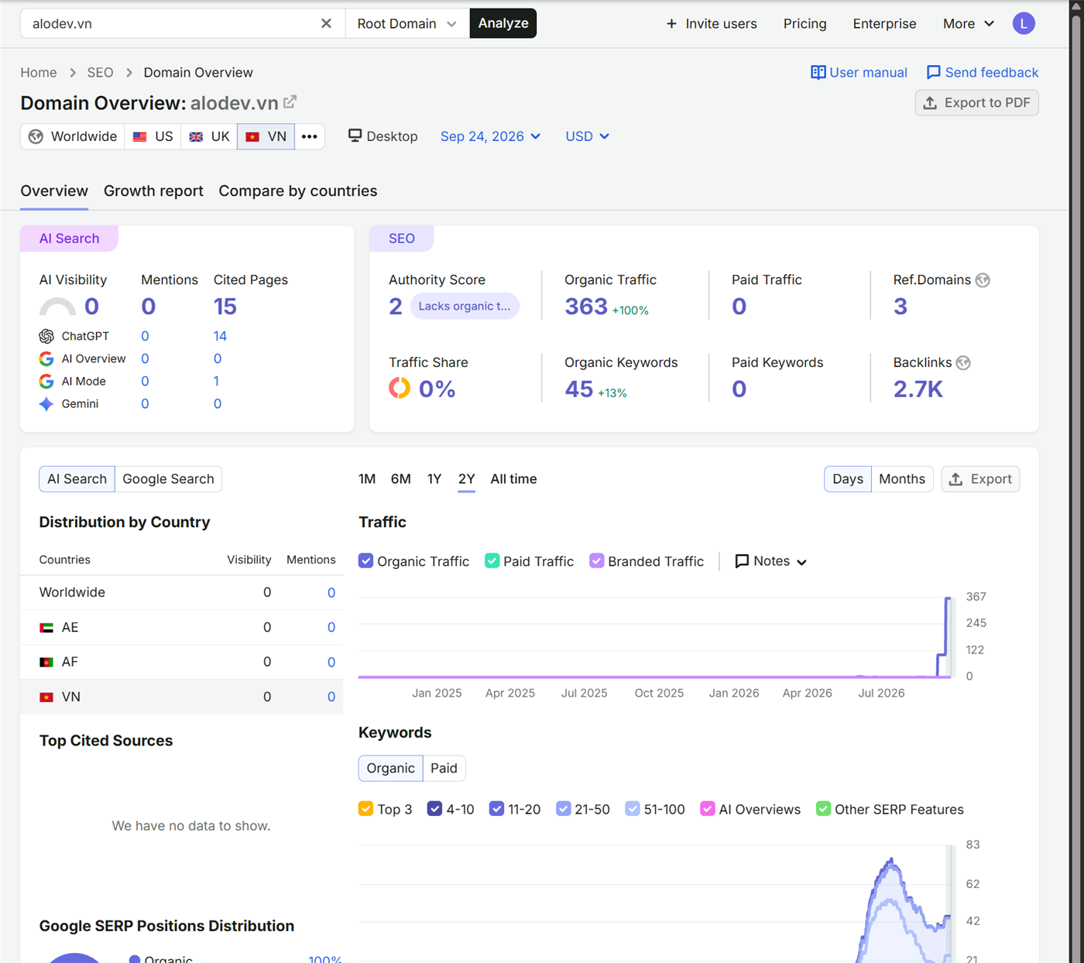This screenshot has width=1084, height=963.
Task: Switch to Compare by countries tab
Action: pyautogui.click(x=298, y=190)
